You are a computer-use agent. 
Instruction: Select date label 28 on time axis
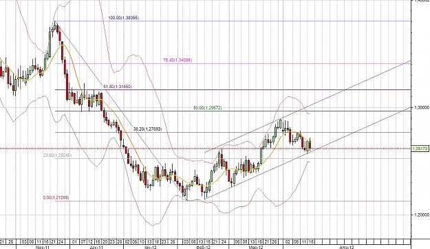pos(120,242)
